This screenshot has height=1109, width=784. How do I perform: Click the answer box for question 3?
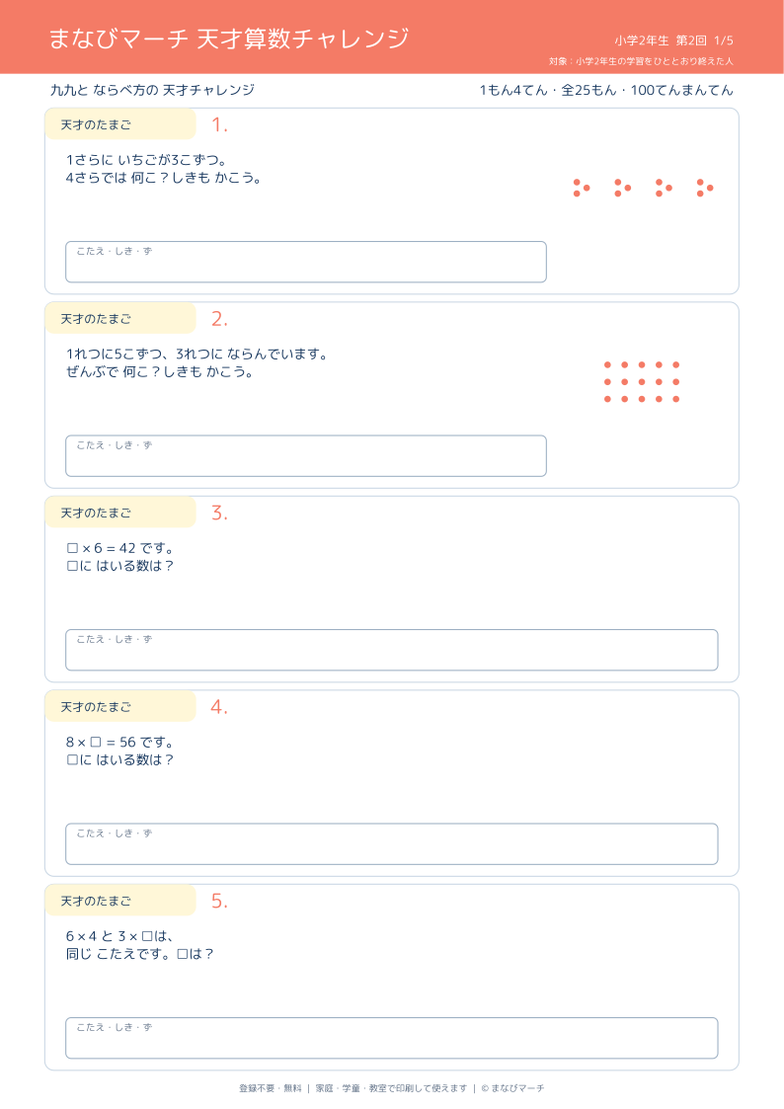pyautogui.click(x=392, y=650)
